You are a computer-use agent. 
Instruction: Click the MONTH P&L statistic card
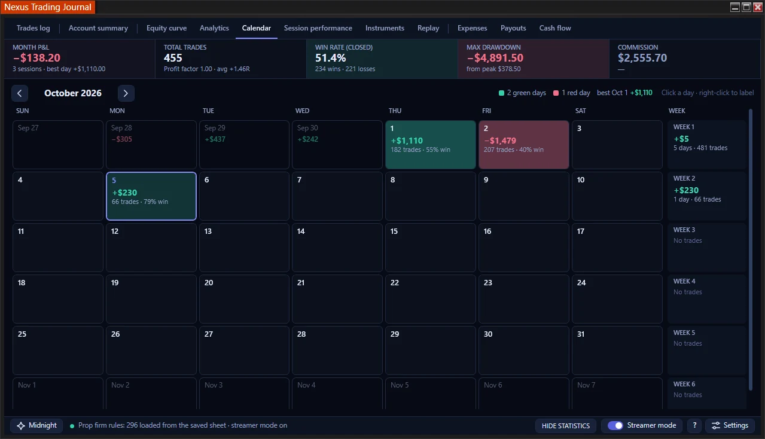(x=80, y=59)
